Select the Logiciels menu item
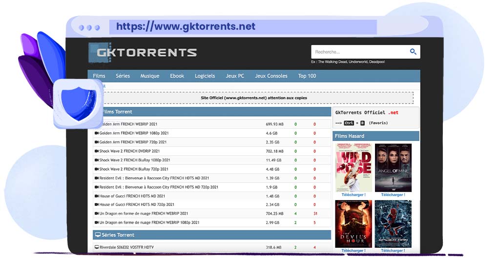 (x=205, y=76)
